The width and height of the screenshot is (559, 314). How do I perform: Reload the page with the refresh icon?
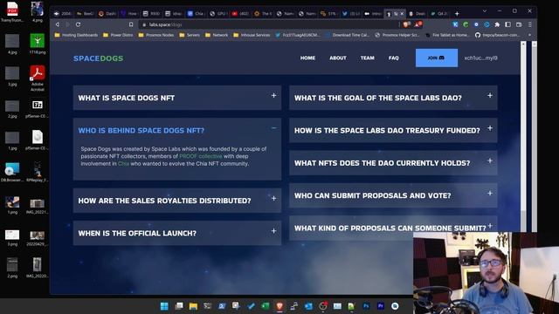point(78,24)
